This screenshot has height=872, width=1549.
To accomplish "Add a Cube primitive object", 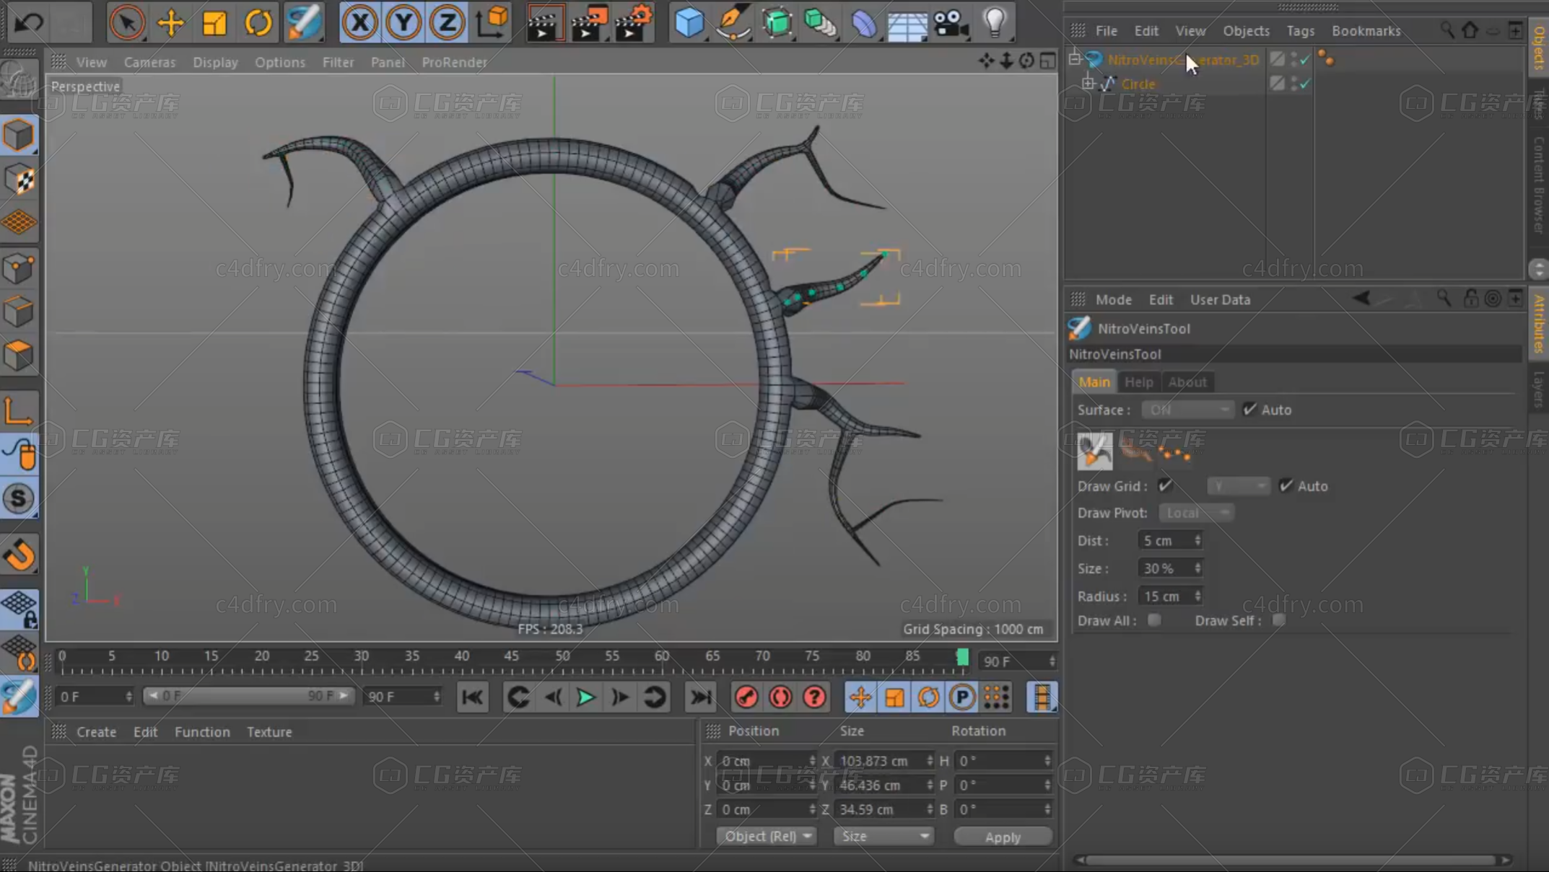I will pyautogui.click(x=689, y=22).
